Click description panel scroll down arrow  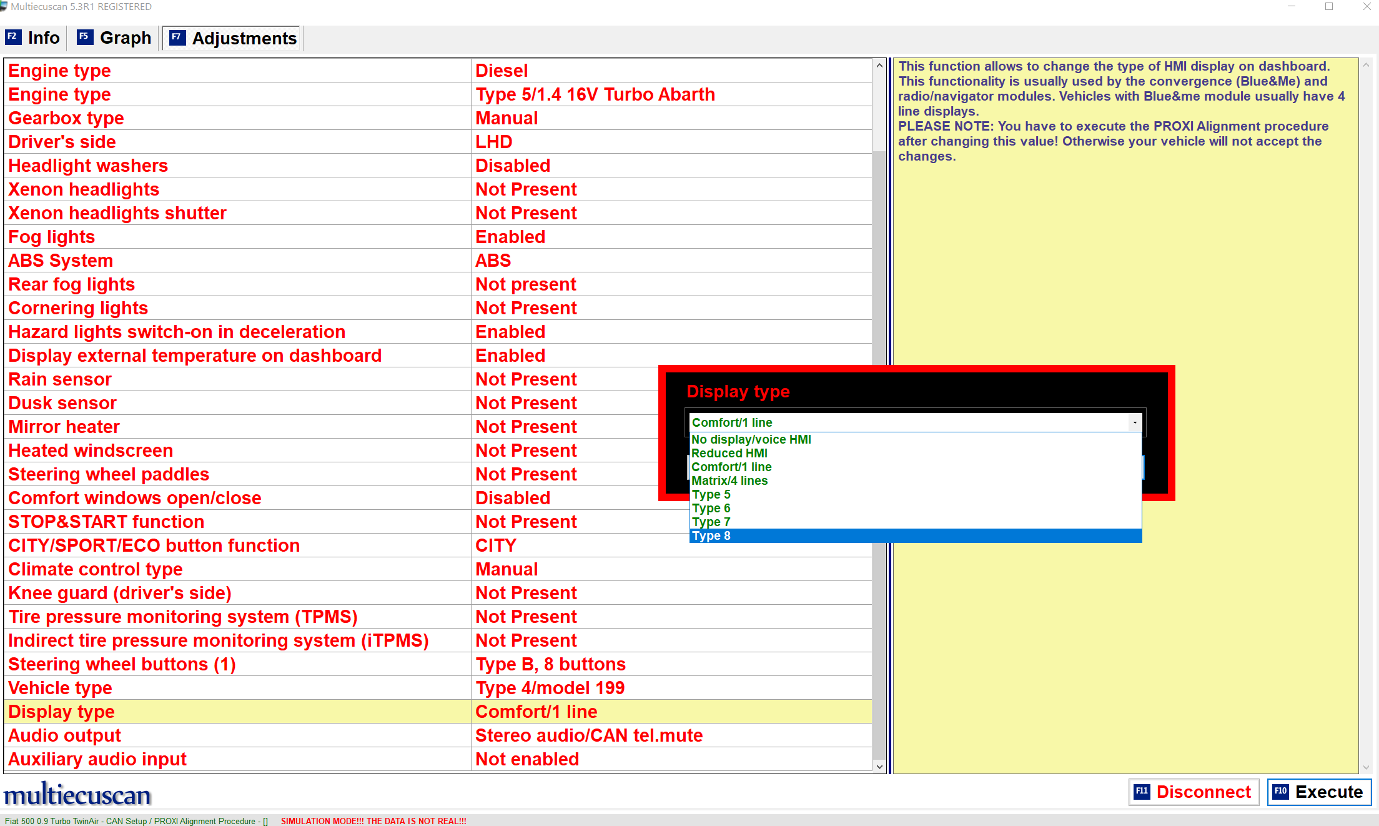click(x=1366, y=767)
